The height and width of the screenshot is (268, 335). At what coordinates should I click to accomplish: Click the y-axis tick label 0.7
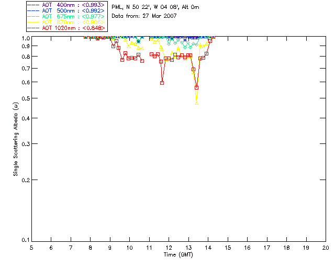[x=26, y=69]
